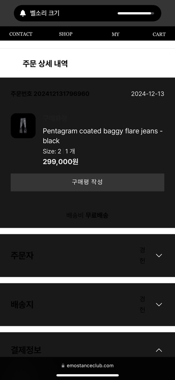This screenshot has height=380, width=175.
Task: Tap the emostanceclub.com address bar
Action: [88, 366]
